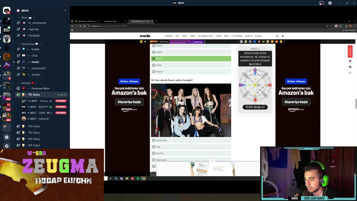Open Discord inbox icon in title bar
Screen dimensions: 357x201
[x=321, y=3]
